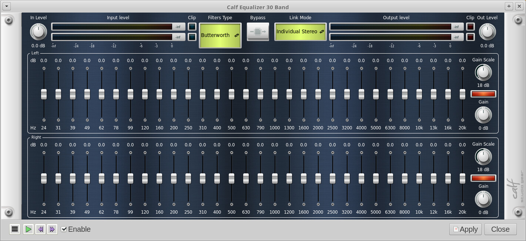This screenshot has width=526, height=241.
Task: Click the upper input level meter
Action: pyautogui.click(x=118, y=27)
